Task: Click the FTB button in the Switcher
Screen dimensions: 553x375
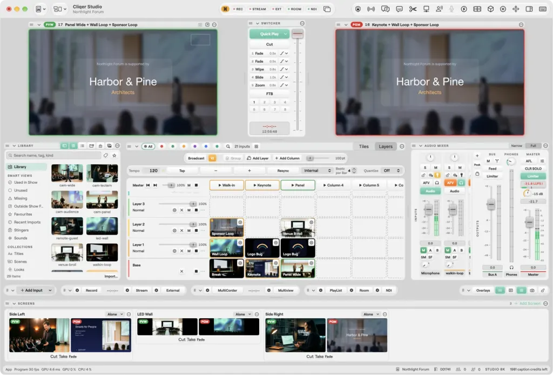Action: [x=269, y=94]
